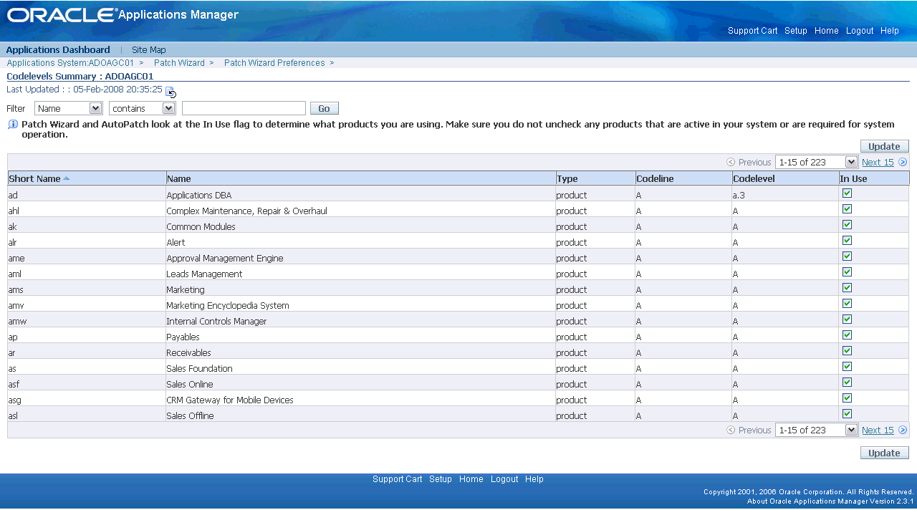Open the top 1-15 of 223 dropdown
This screenshot has height=510, width=917.
tap(816, 163)
